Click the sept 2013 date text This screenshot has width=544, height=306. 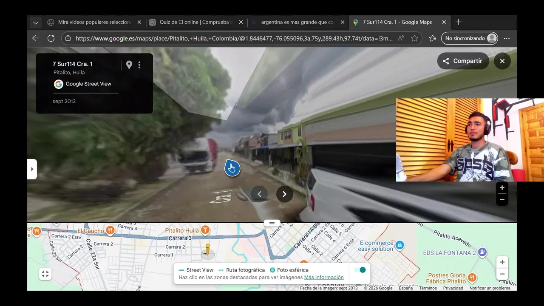64,101
